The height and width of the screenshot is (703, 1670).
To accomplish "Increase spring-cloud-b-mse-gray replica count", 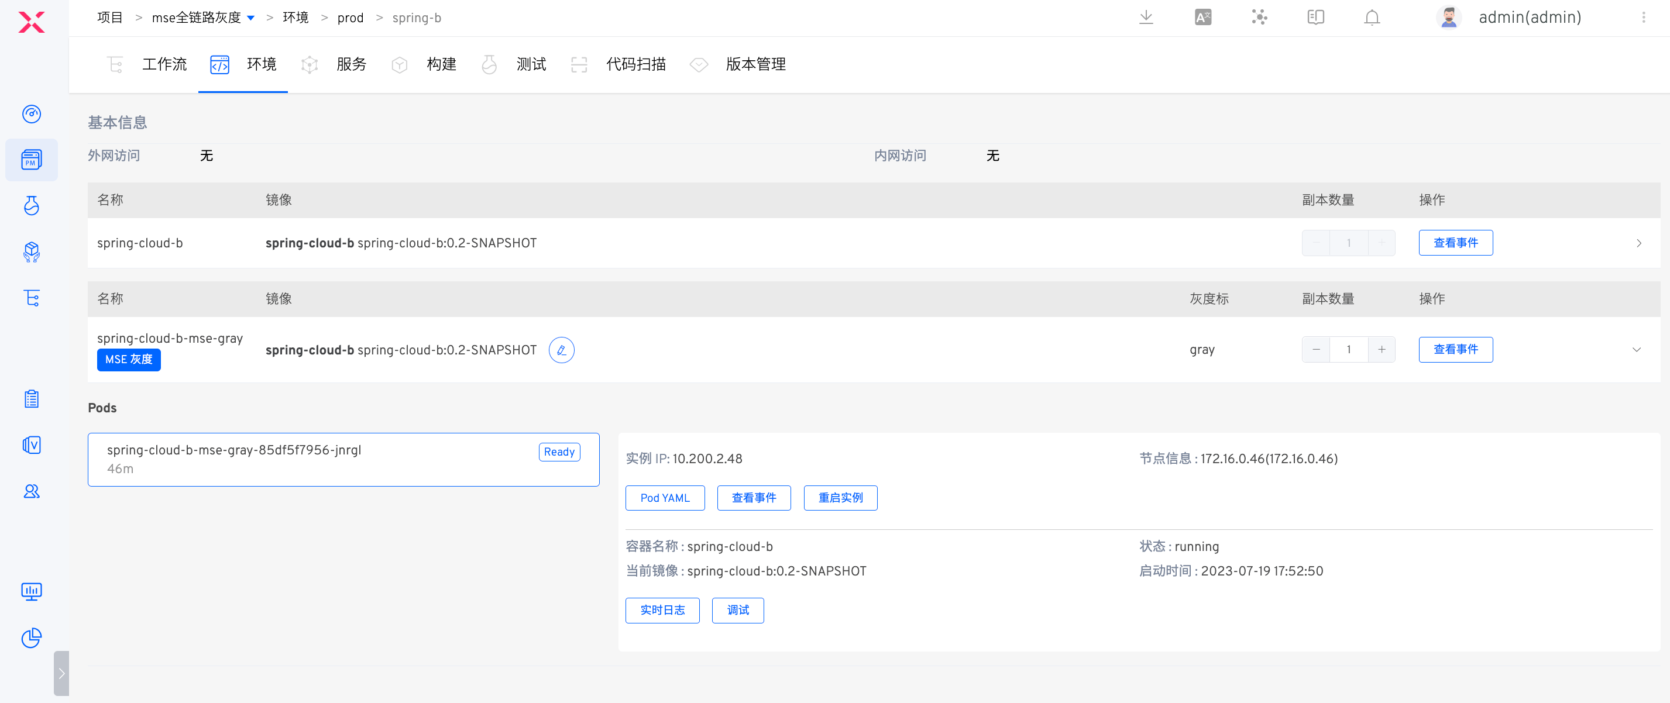I will (x=1382, y=350).
